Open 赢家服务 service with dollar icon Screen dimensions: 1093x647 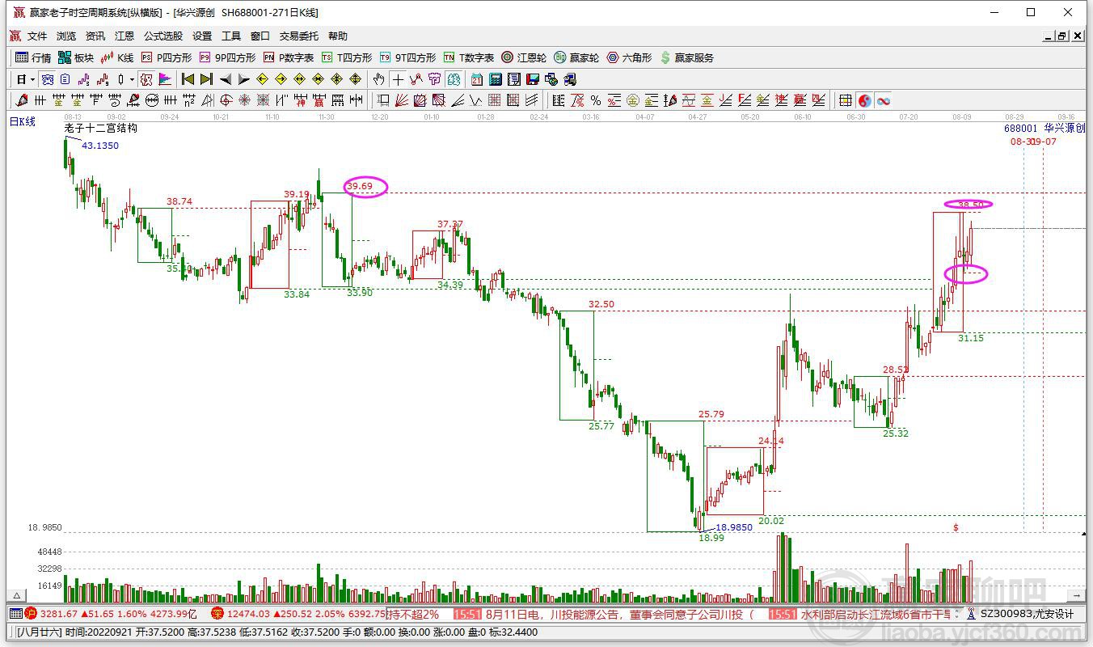687,57
